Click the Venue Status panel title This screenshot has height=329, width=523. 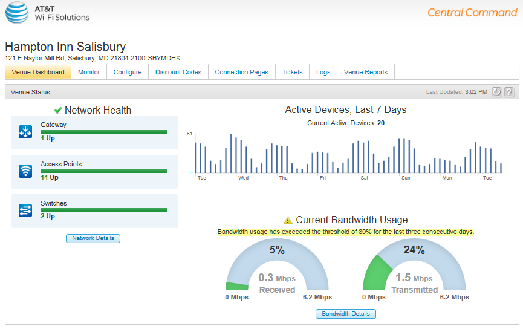(30, 92)
